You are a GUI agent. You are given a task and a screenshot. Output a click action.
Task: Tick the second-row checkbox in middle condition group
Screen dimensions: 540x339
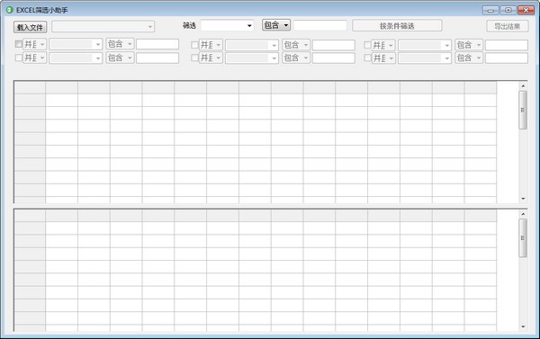(194, 58)
